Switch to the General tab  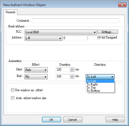tap(10, 12)
